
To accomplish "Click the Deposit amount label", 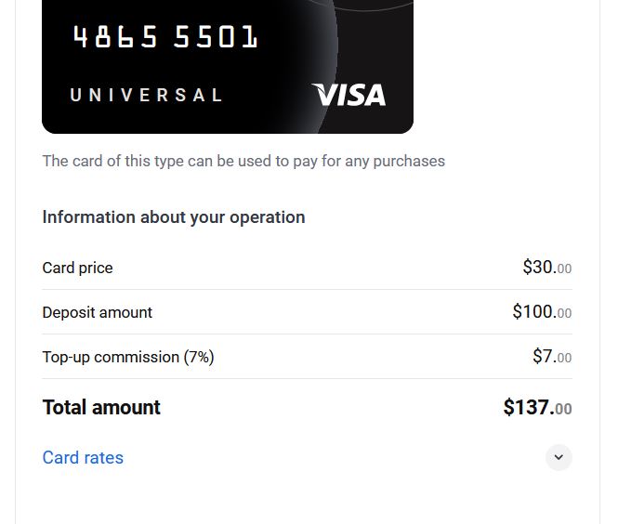I will (97, 312).
